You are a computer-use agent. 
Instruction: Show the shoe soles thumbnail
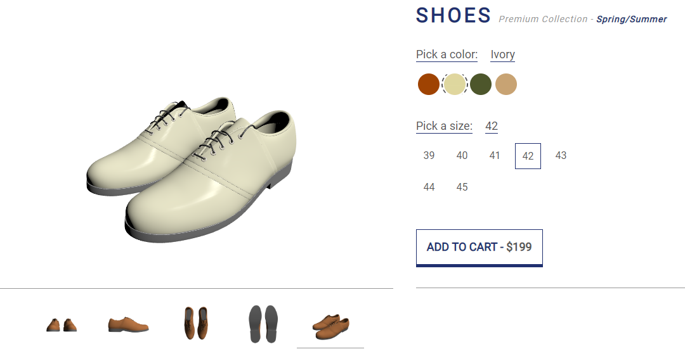(x=263, y=324)
